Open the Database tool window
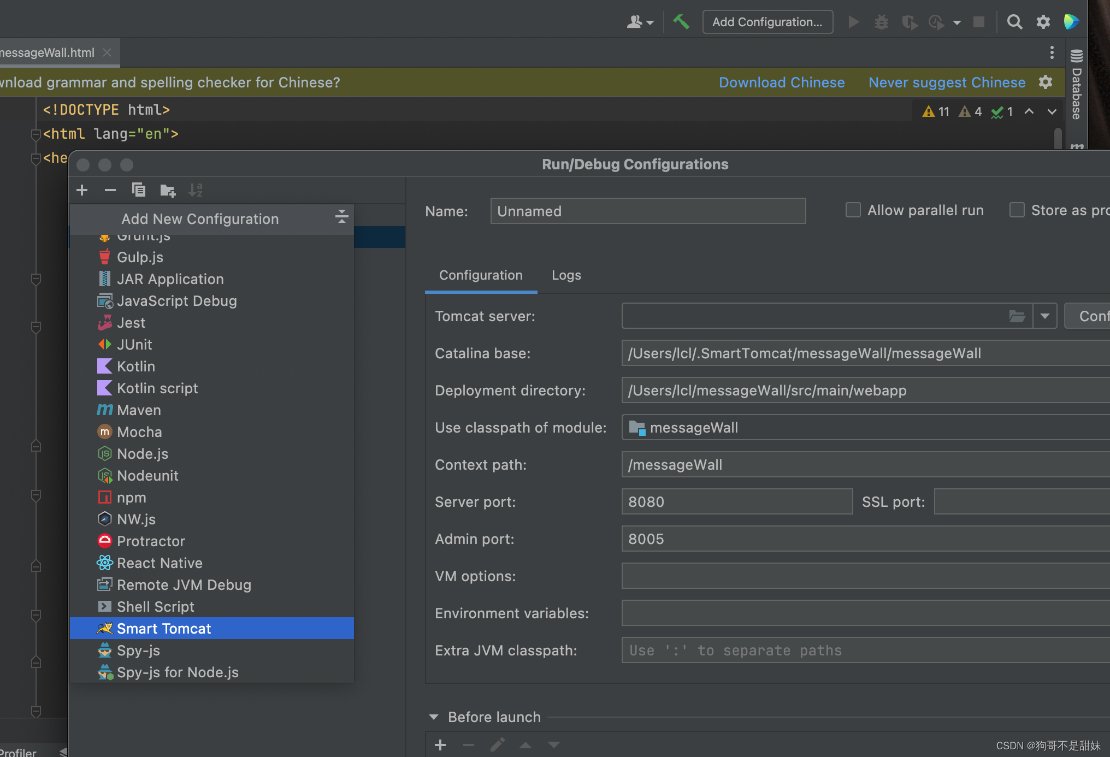Viewport: 1110px width, 757px height. click(1076, 85)
